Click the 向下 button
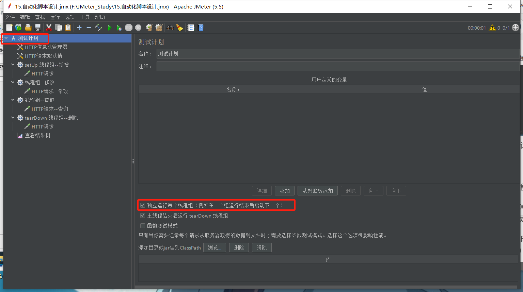 [396, 191]
